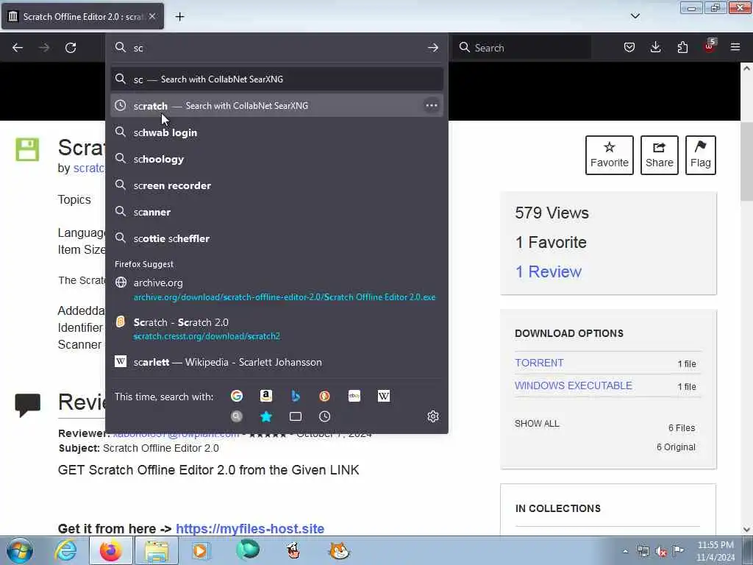Open the List all tabs chevron
This screenshot has height=565, width=753.
click(635, 16)
